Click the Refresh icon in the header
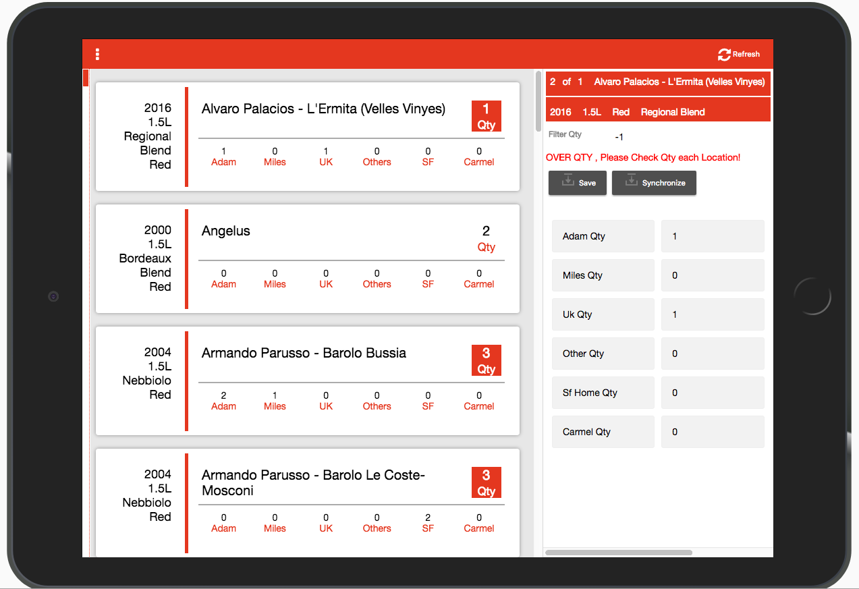Screen dimensions: 859x589 tap(724, 54)
